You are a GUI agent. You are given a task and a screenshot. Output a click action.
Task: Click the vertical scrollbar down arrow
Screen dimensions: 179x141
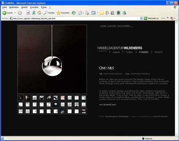pos(177,135)
